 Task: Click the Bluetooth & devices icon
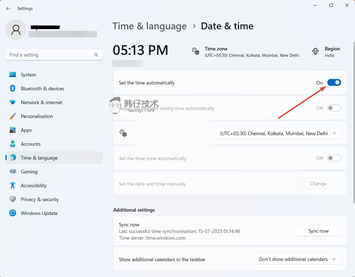pos(12,88)
